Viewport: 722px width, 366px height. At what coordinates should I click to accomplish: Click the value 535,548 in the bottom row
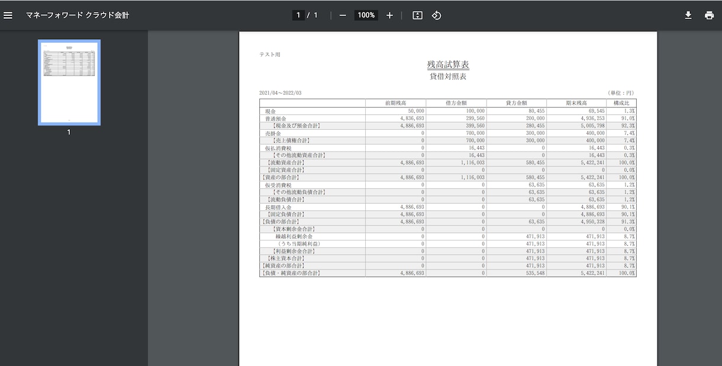534,273
